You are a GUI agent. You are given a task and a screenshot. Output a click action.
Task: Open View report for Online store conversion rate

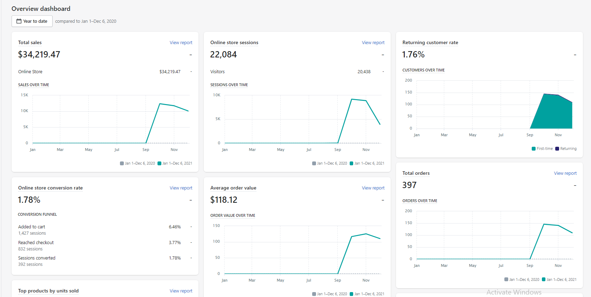click(181, 188)
